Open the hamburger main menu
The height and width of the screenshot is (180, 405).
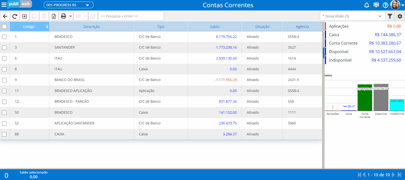(4, 5)
